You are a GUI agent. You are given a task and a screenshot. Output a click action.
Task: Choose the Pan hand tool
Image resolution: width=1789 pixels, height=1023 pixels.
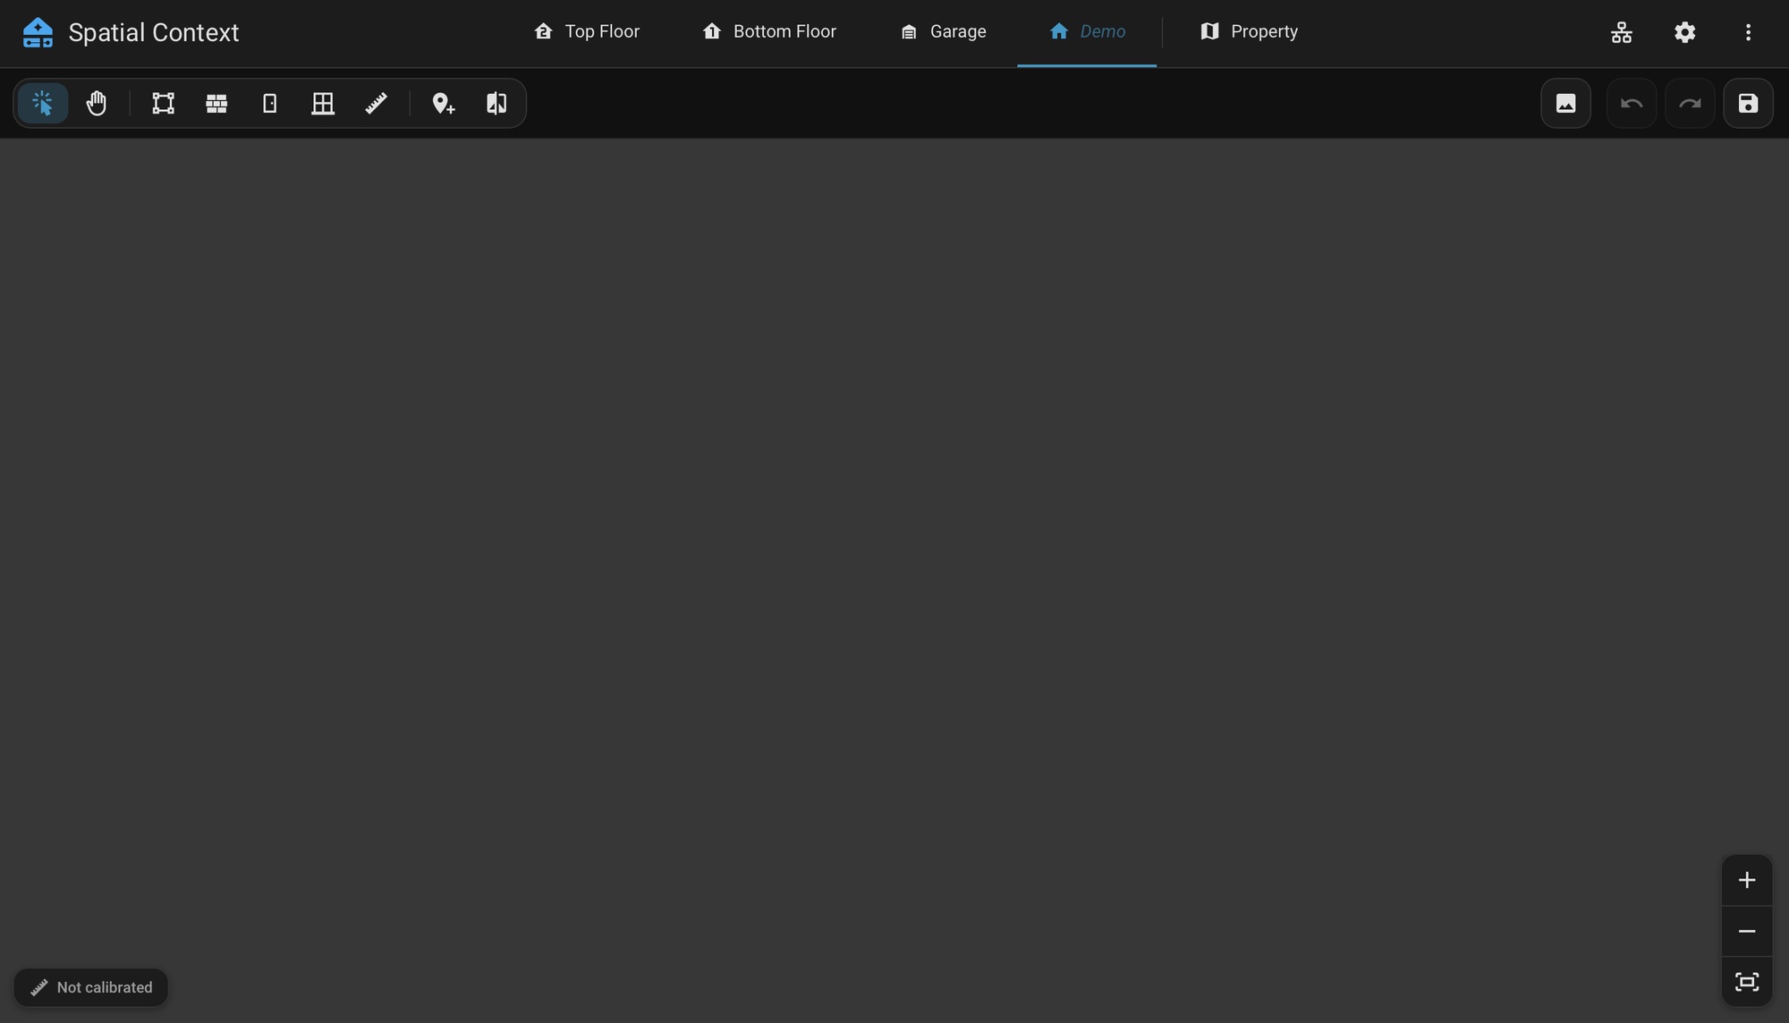97,104
